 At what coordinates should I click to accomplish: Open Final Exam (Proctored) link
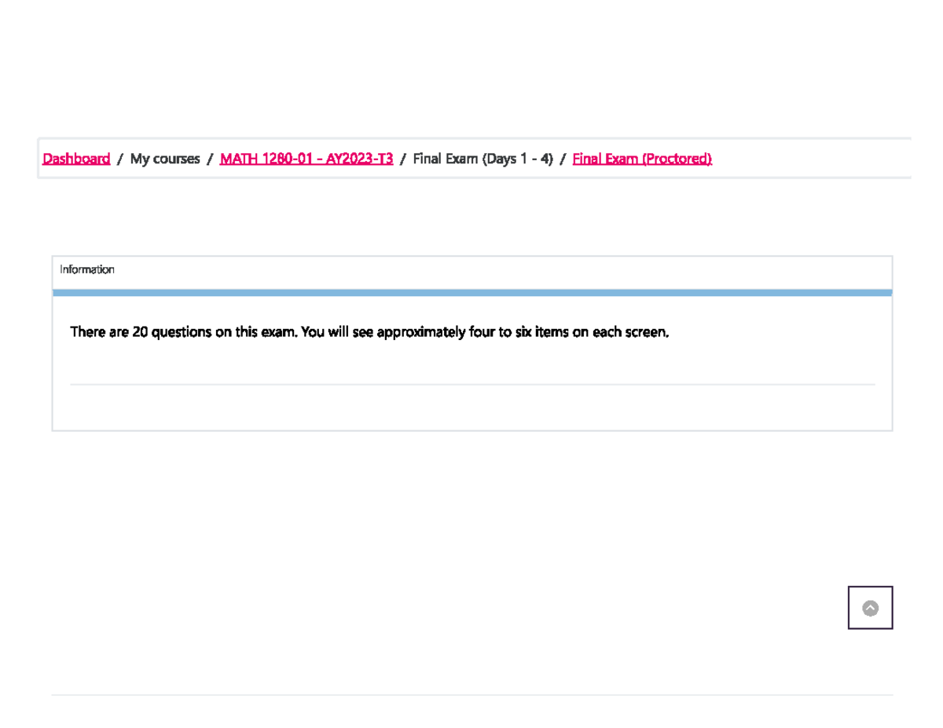click(x=642, y=159)
